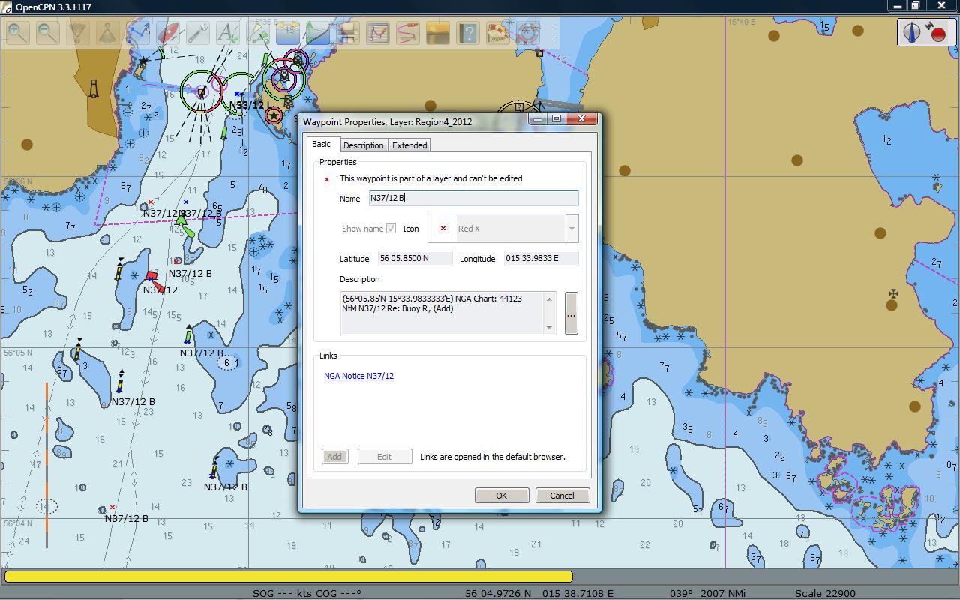The width and height of the screenshot is (960, 600).
Task: Click Cancel in Waypoint Properties
Action: [x=562, y=496]
